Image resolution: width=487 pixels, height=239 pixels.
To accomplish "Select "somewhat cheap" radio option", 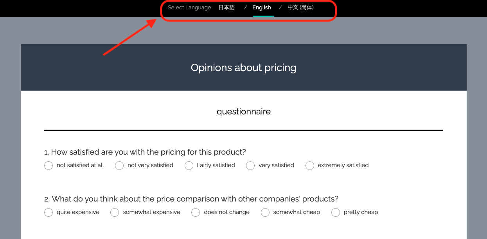I will point(265,212).
